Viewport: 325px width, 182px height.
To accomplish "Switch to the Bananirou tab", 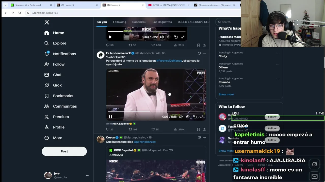I will (x=139, y=22).
